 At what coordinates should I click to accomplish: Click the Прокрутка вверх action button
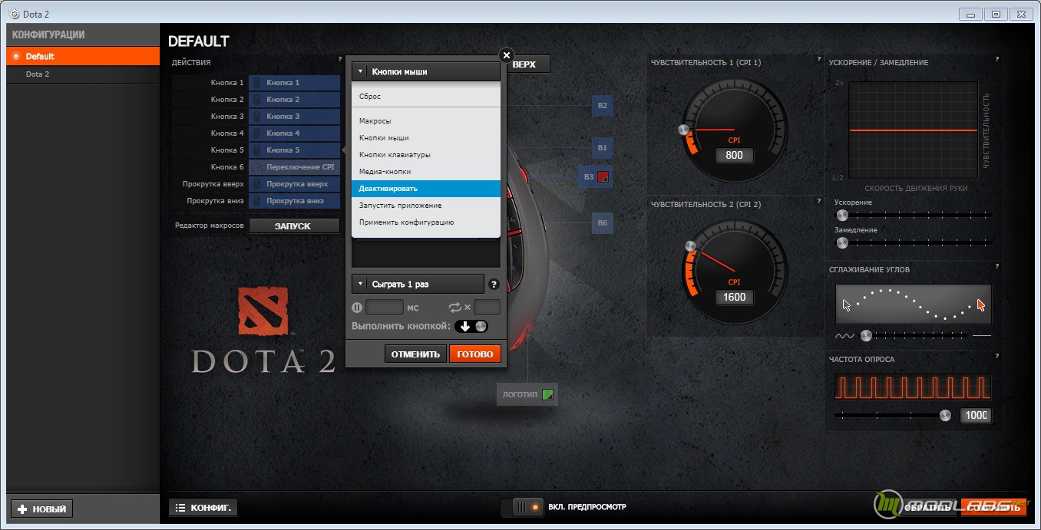[294, 184]
